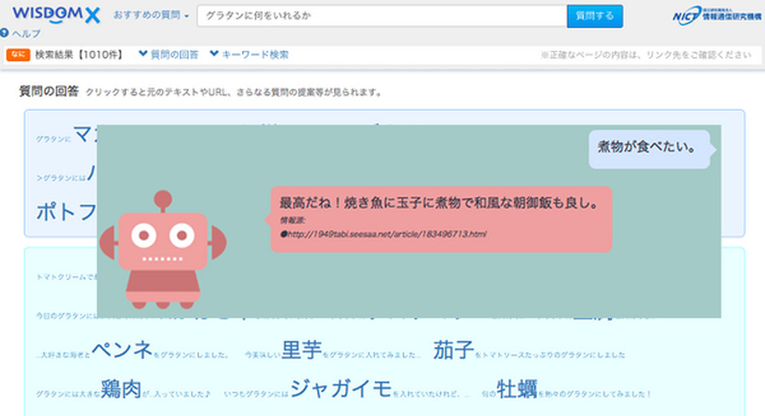765x416 pixels.
Task: Open the おすすめの質問 dropdown
Action: (150, 16)
